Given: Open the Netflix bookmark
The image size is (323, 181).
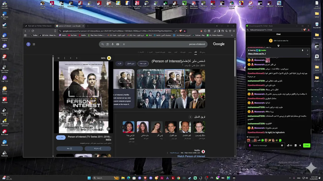Looking at the screenshot, I should point(82,35).
